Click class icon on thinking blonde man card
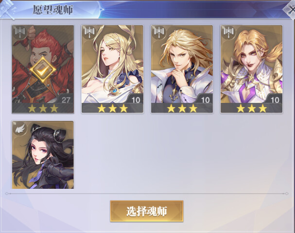The height and width of the screenshot is (233, 295). 159,33
